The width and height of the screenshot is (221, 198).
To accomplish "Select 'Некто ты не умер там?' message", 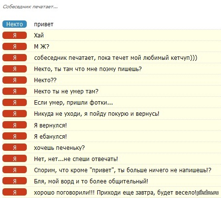I will click(x=66, y=91).
